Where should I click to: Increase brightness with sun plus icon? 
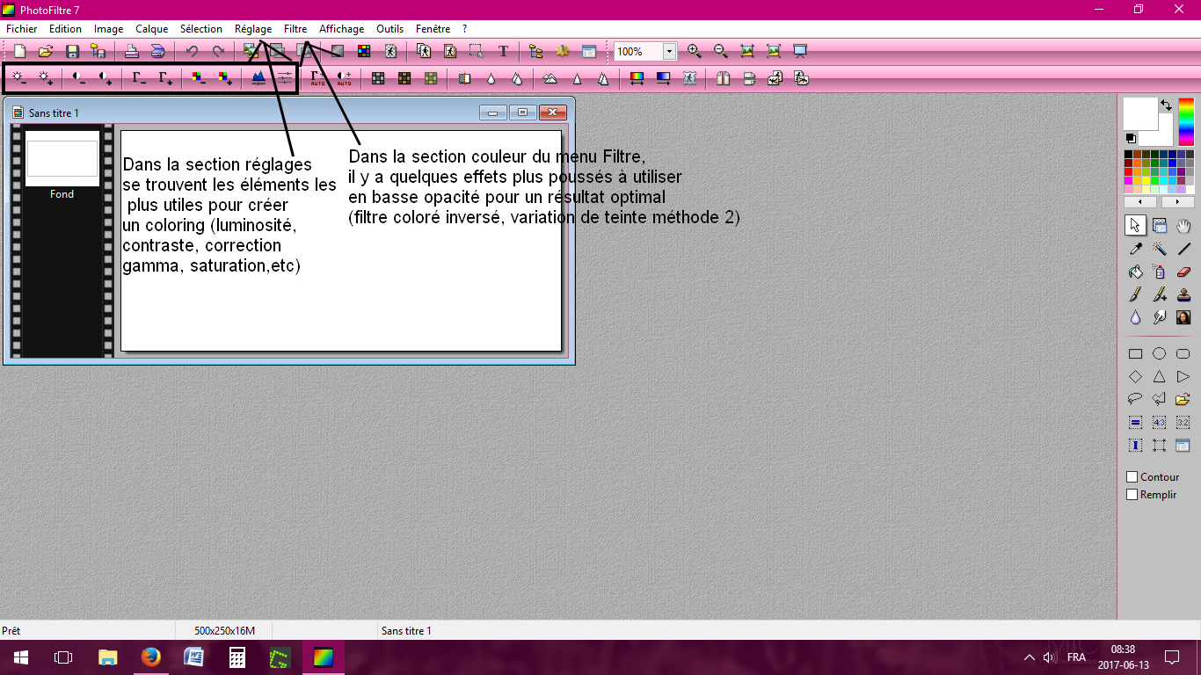[x=46, y=79]
